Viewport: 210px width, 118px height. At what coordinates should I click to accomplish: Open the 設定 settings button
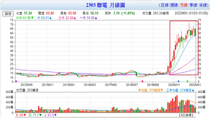tap(8, 14)
